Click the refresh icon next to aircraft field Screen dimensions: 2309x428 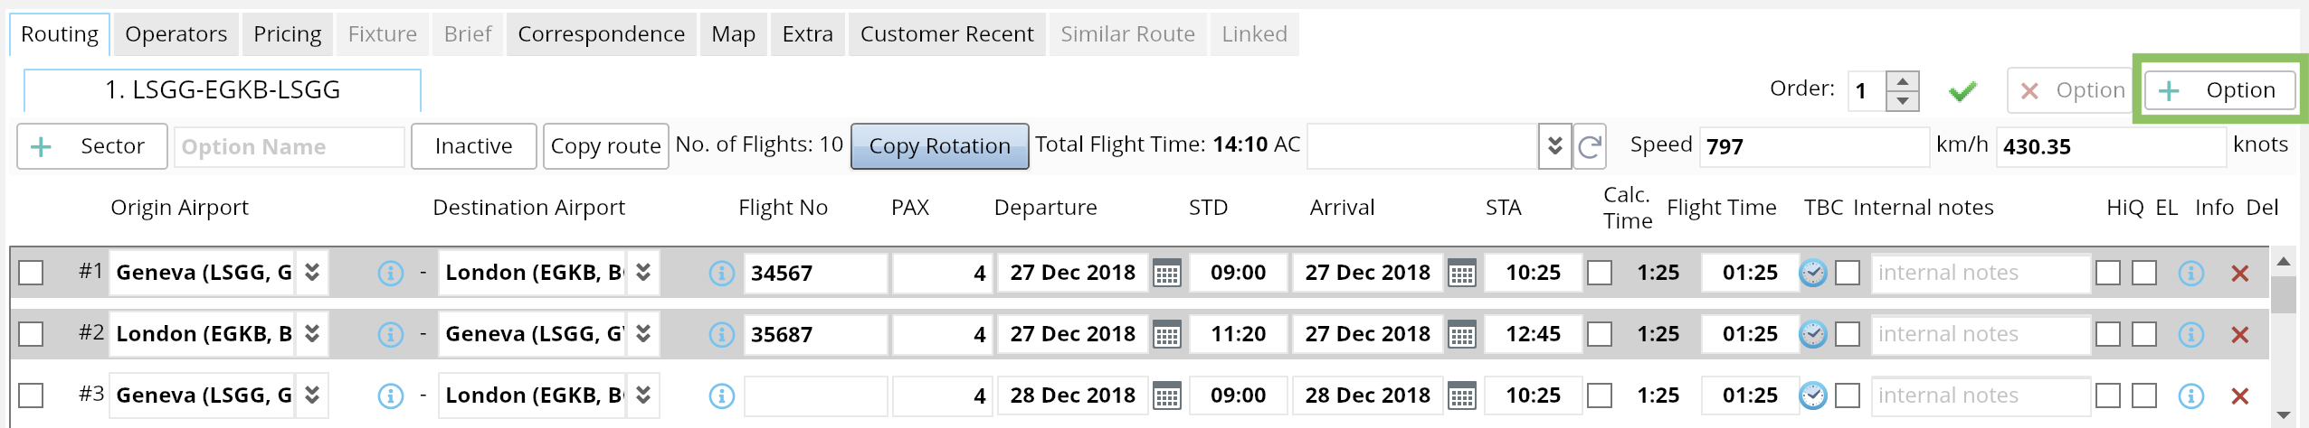coord(1590,146)
